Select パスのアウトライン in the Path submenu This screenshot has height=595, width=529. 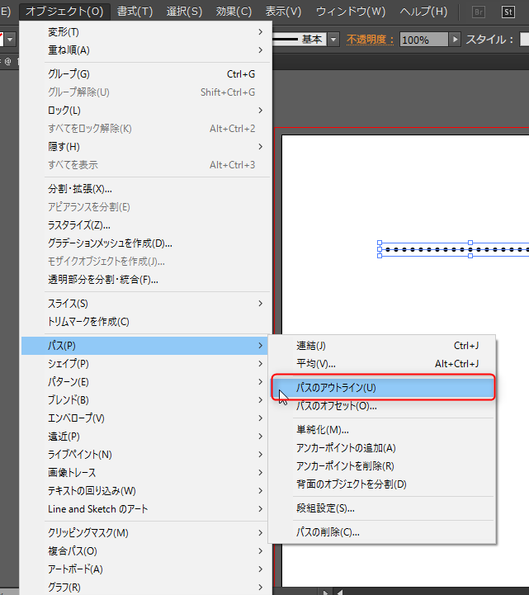[x=336, y=387]
